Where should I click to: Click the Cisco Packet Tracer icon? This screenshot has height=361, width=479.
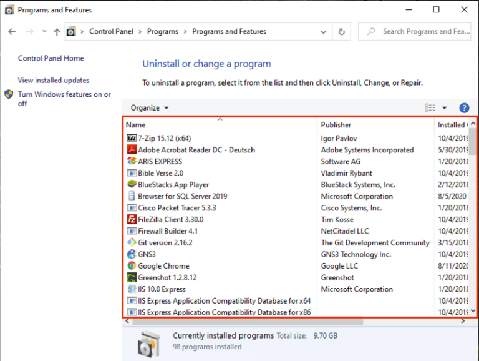click(x=132, y=208)
